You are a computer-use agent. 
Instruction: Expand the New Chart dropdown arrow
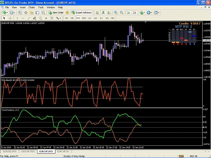click(7, 12)
